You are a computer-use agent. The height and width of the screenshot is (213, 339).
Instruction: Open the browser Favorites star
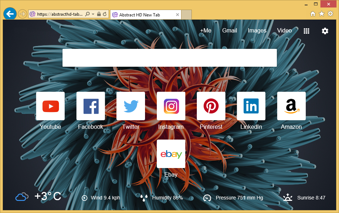(321, 14)
